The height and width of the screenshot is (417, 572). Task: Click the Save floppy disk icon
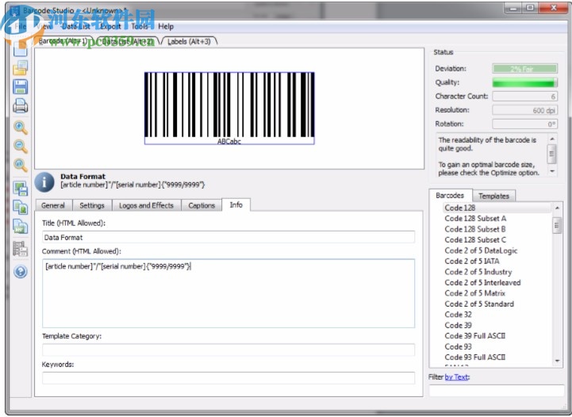point(21,86)
